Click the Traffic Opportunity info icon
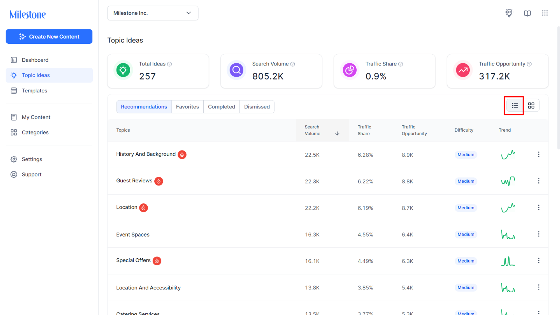The height and width of the screenshot is (315, 560). (529, 64)
